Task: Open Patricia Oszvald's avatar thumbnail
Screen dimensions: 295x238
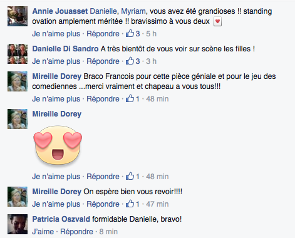Action: pyautogui.click(x=18, y=224)
